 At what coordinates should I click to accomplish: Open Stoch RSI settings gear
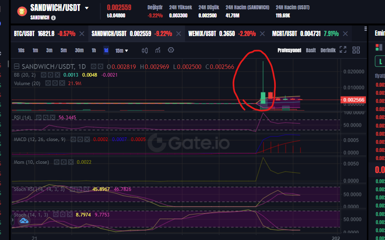point(79,189)
